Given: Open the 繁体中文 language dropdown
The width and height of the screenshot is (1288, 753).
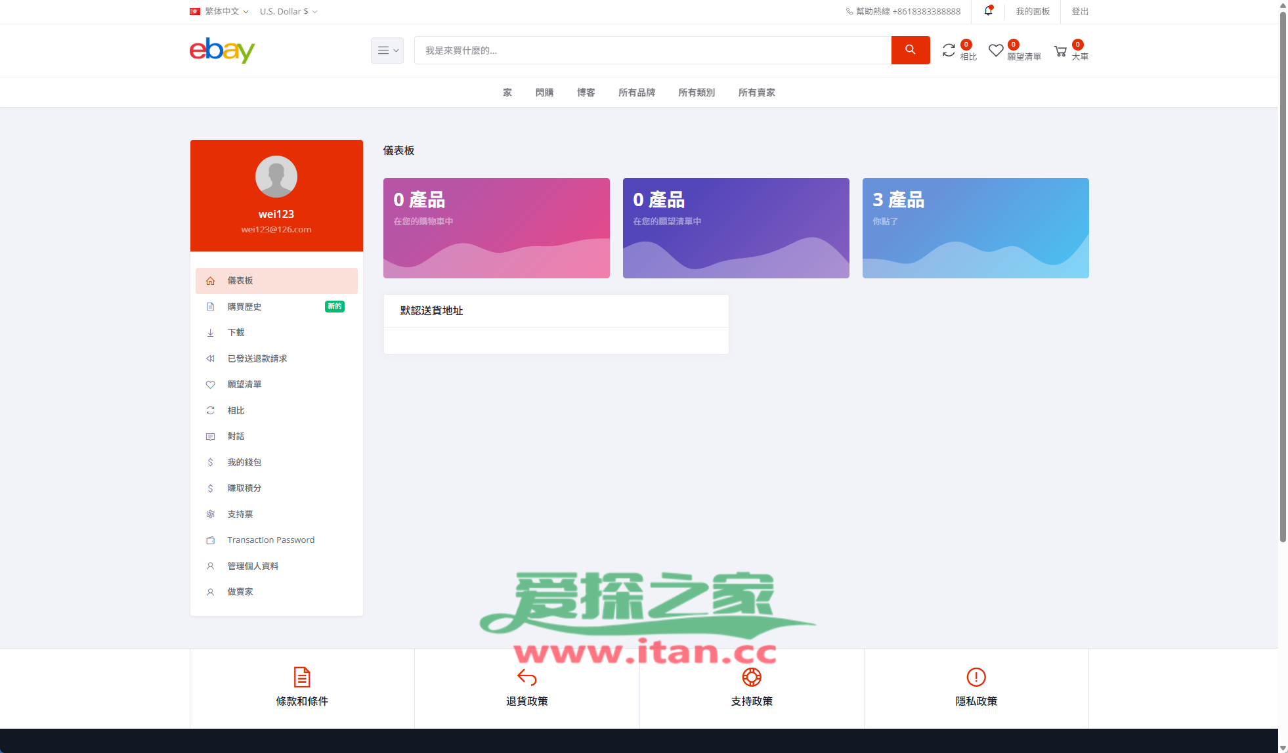Looking at the screenshot, I should click(x=219, y=11).
